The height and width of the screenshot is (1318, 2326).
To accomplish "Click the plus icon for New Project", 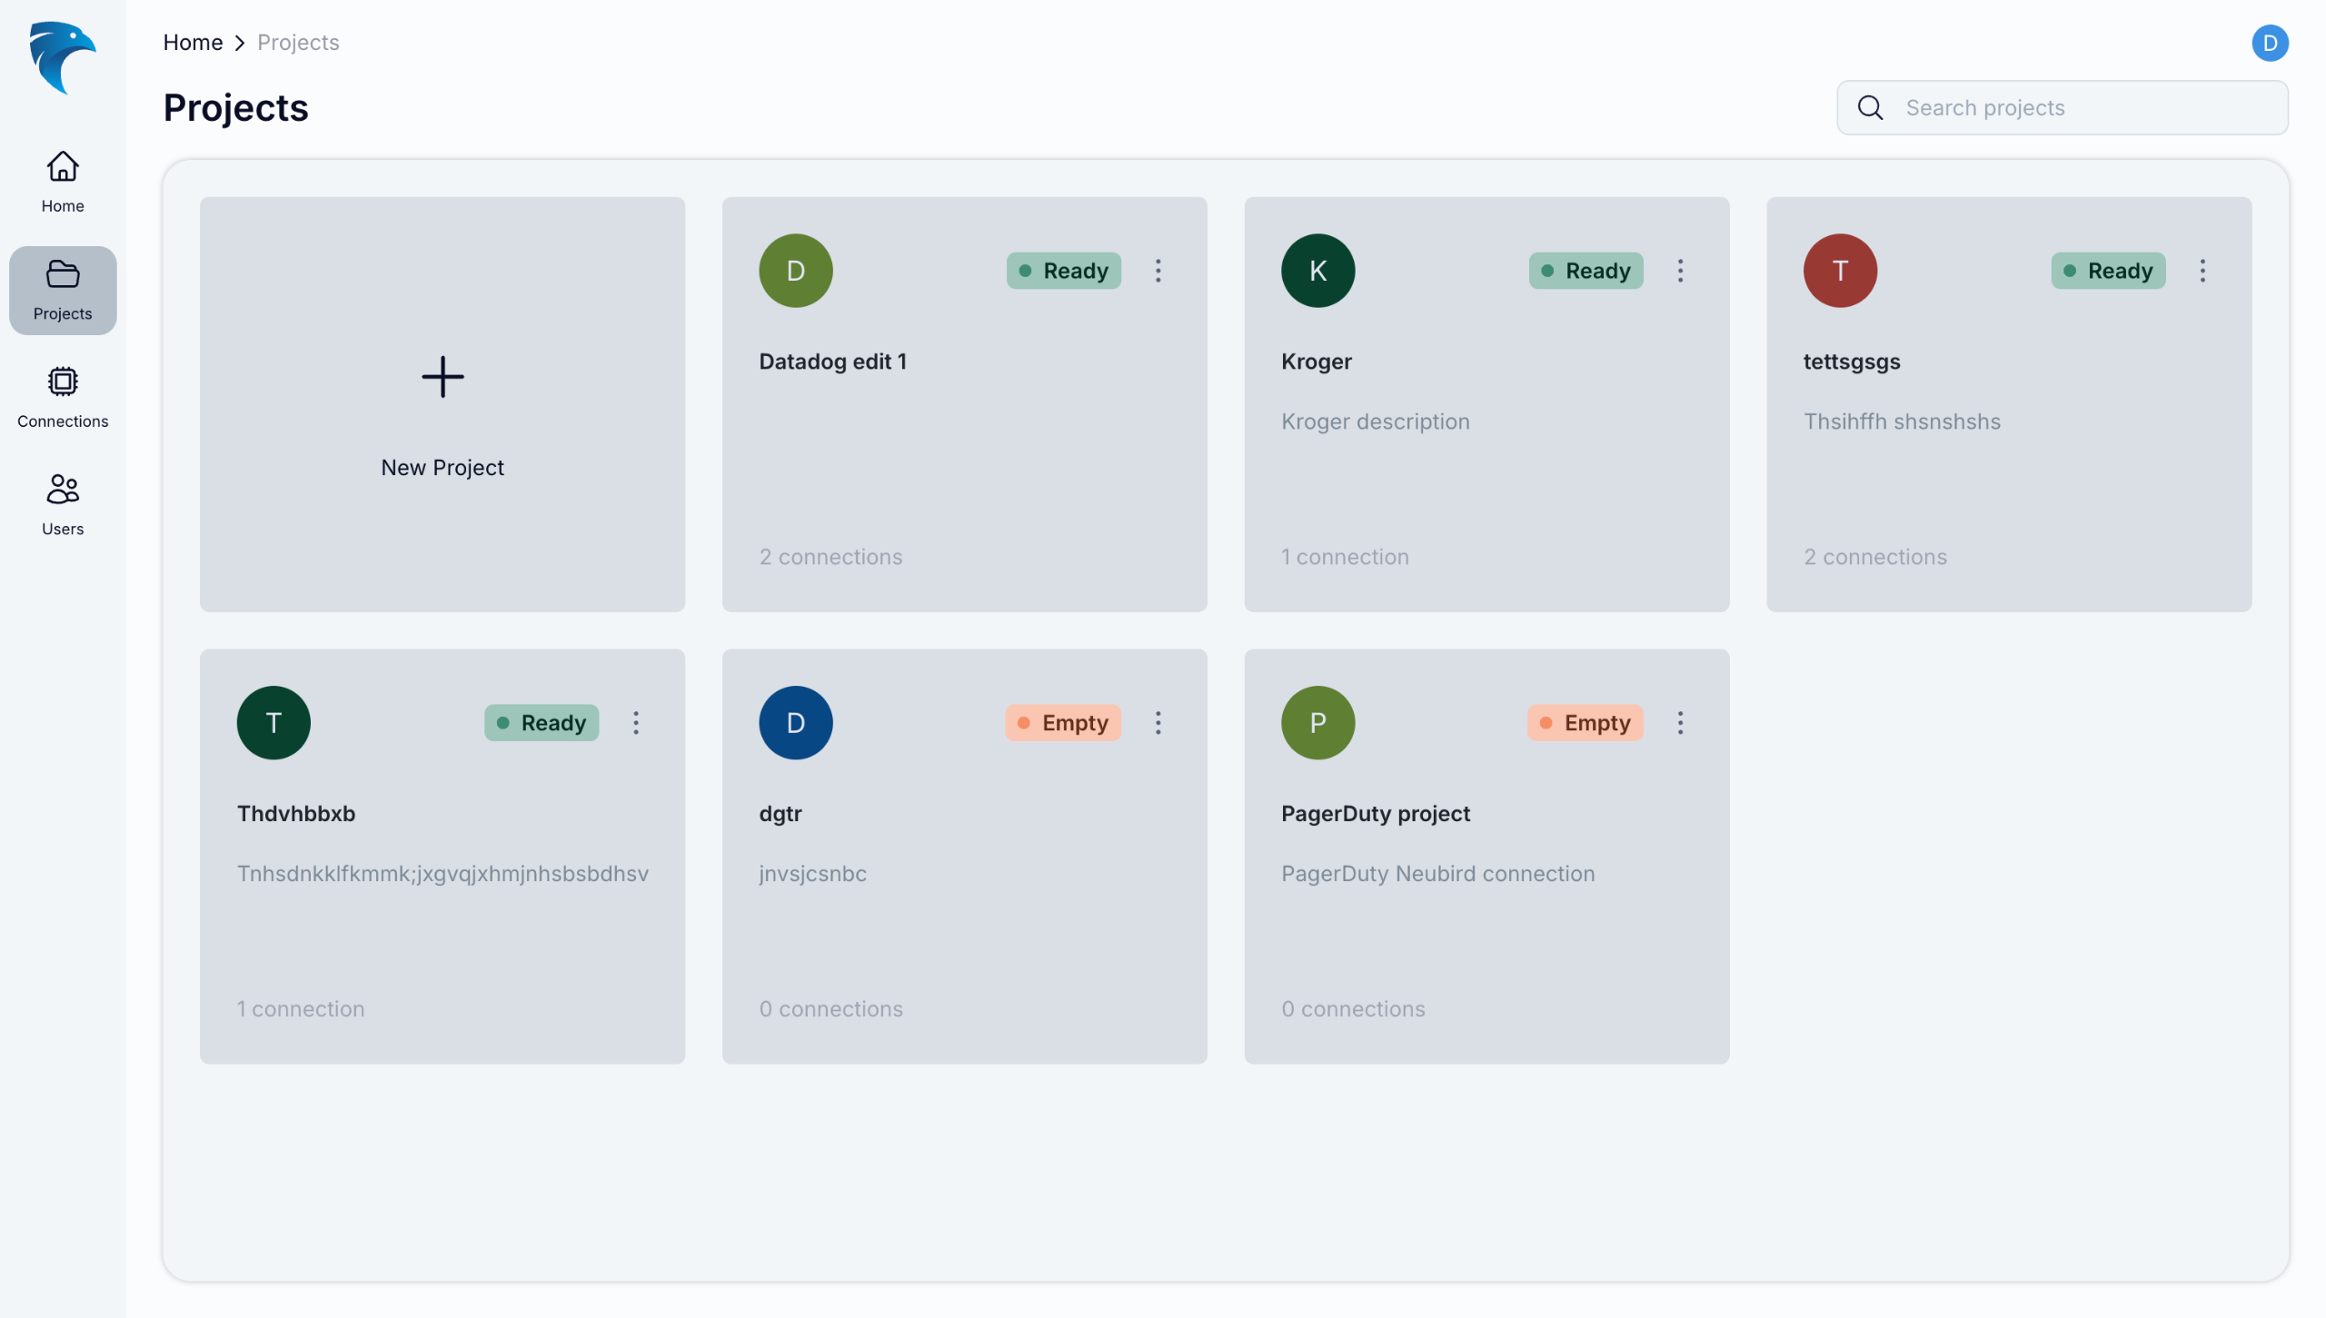I will (x=442, y=377).
